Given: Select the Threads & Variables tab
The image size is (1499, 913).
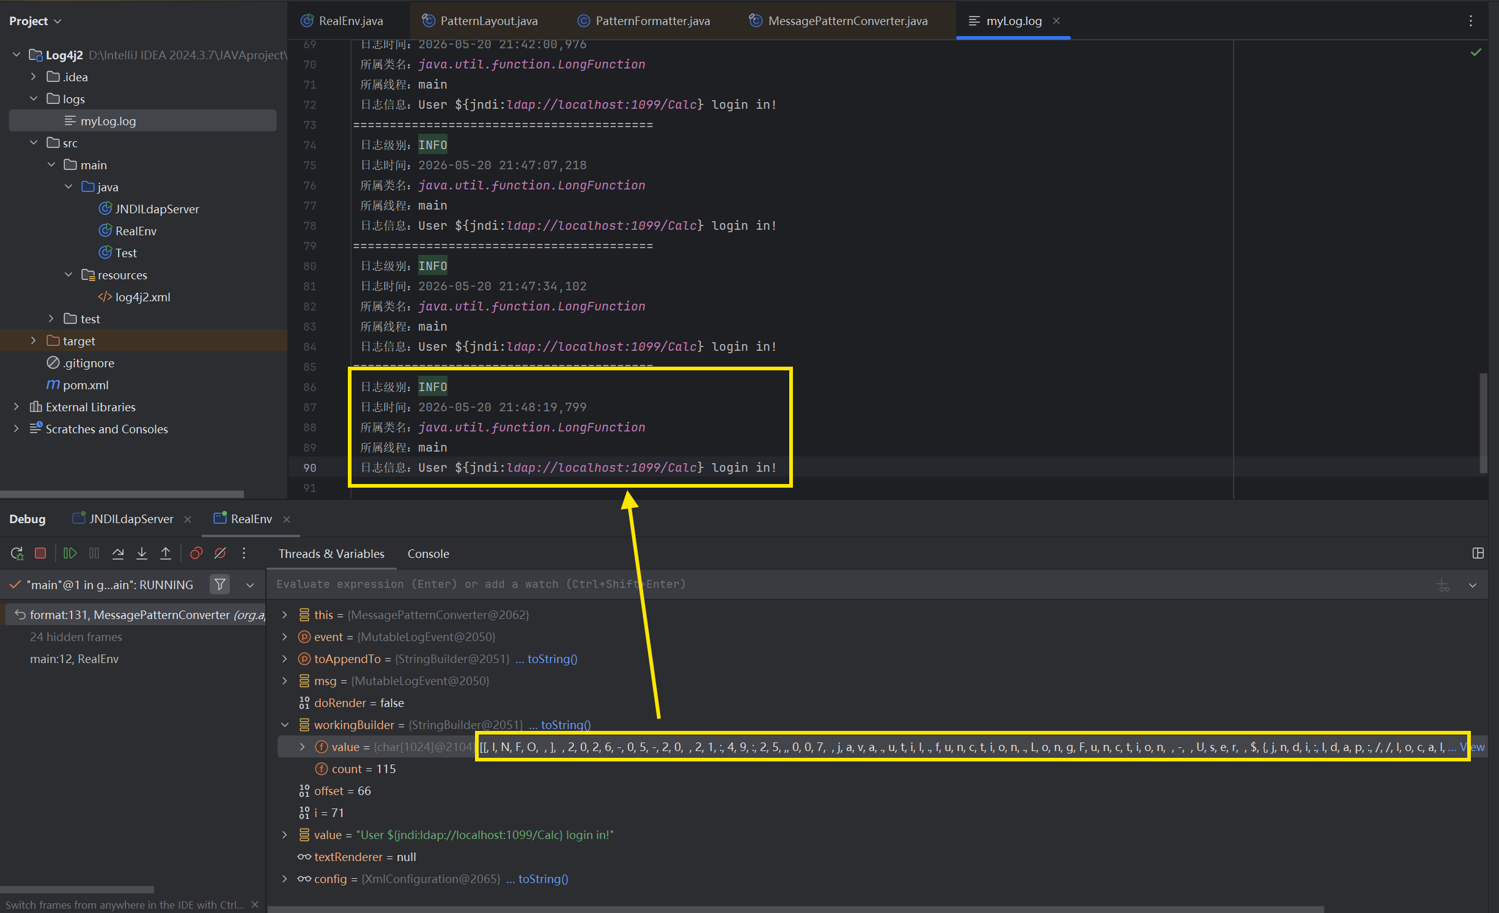Looking at the screenshot, I should [331, 554].
